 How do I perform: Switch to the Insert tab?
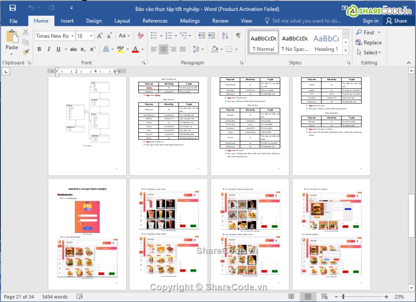[67, 21]
